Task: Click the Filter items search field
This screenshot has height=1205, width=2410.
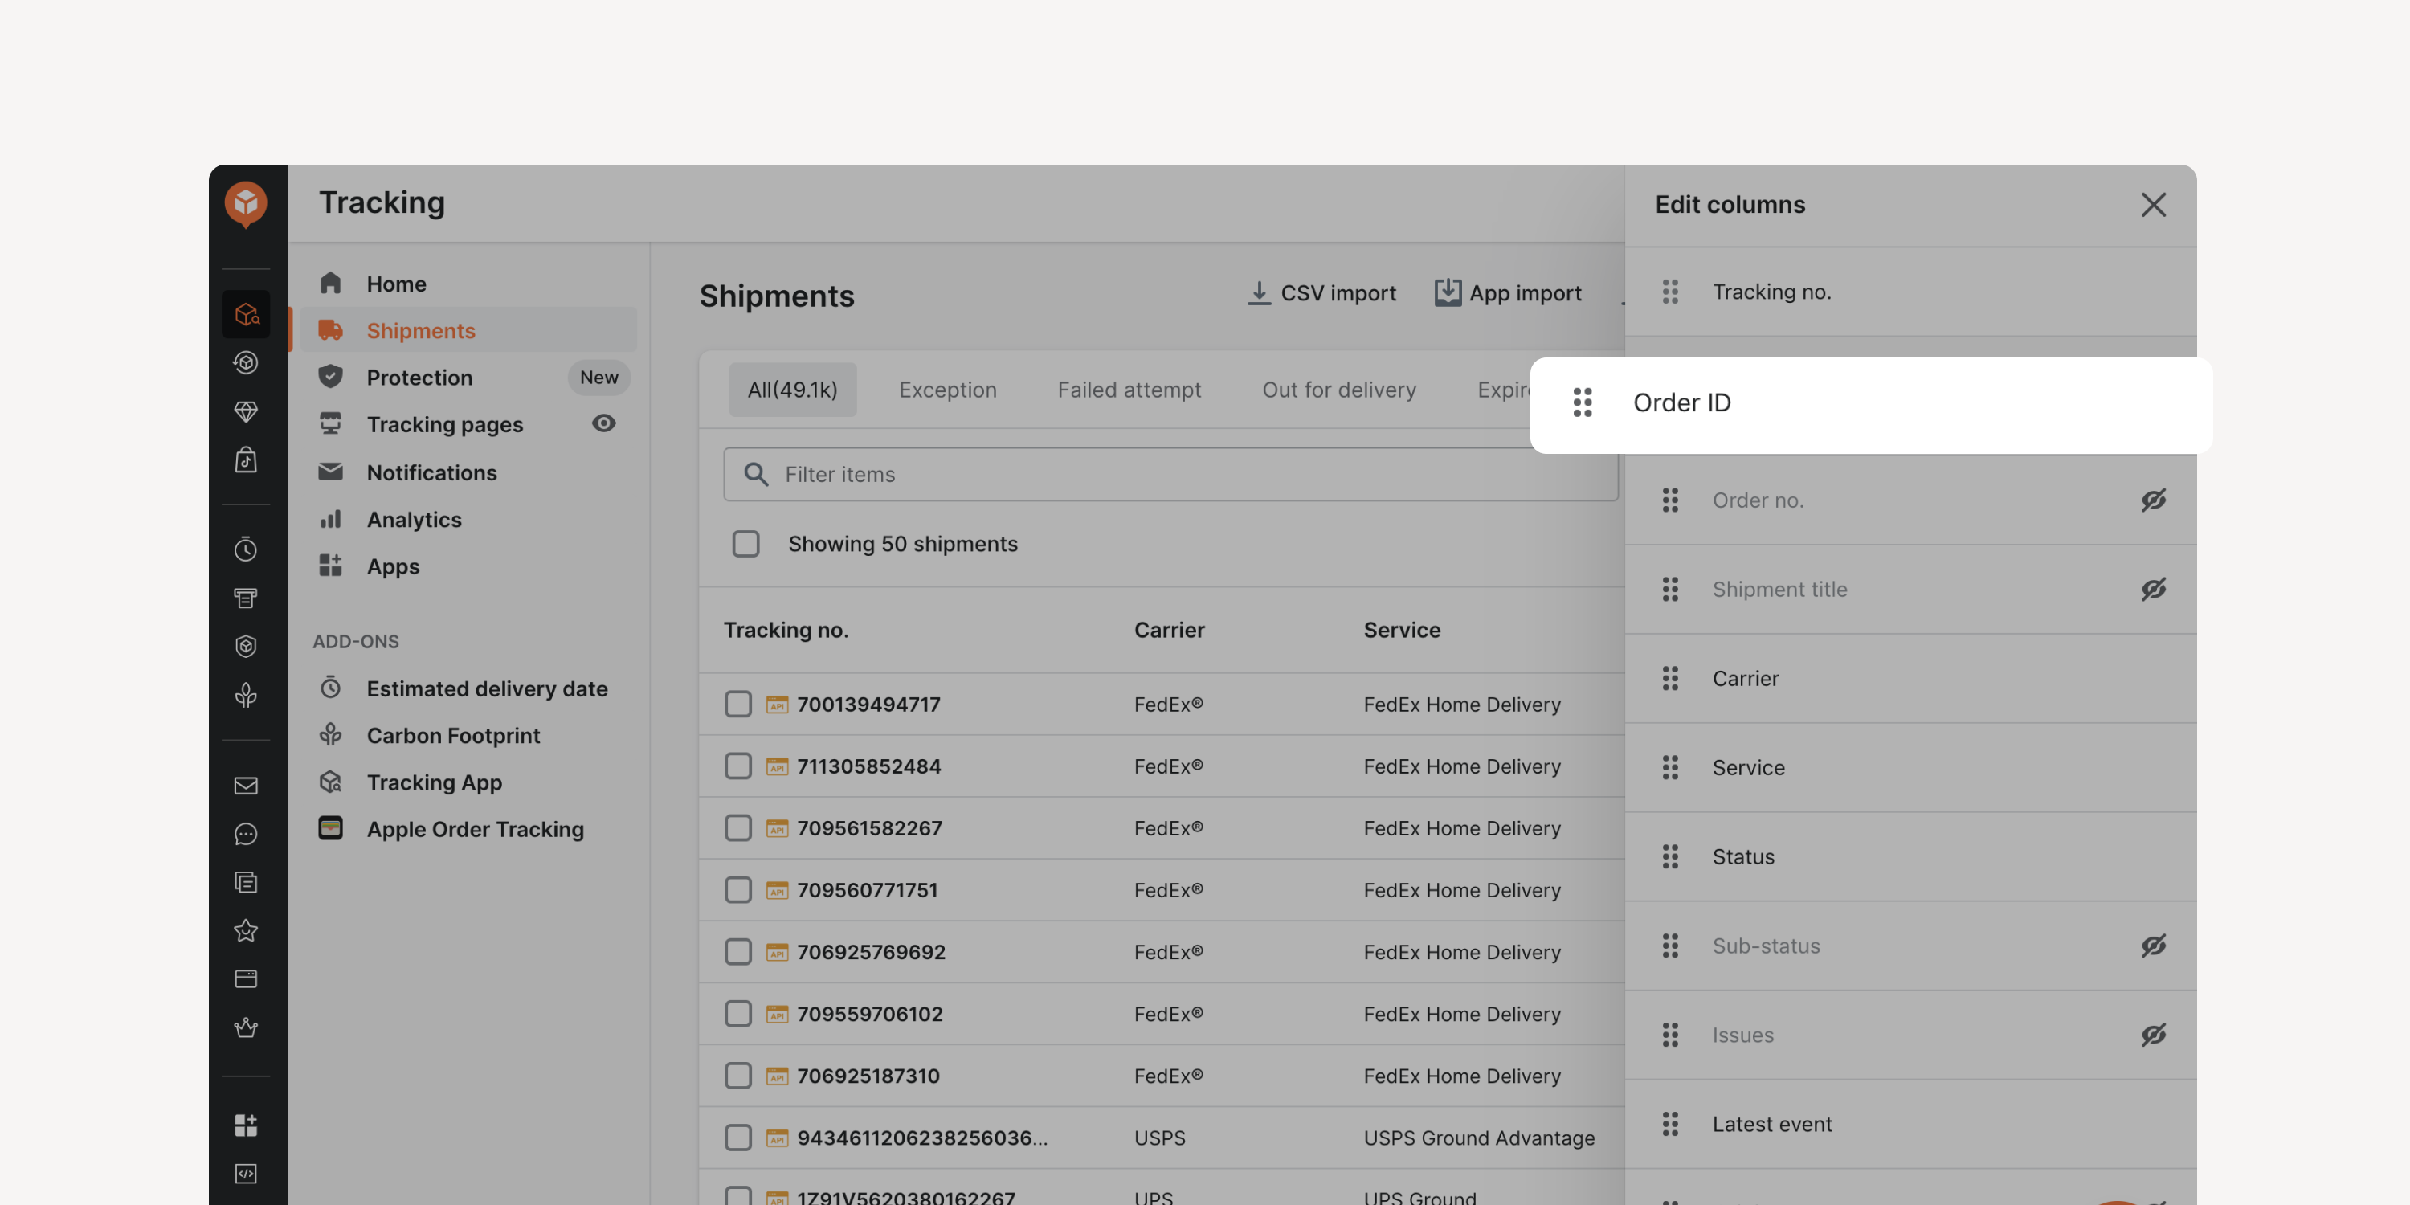Action: 1170,474
